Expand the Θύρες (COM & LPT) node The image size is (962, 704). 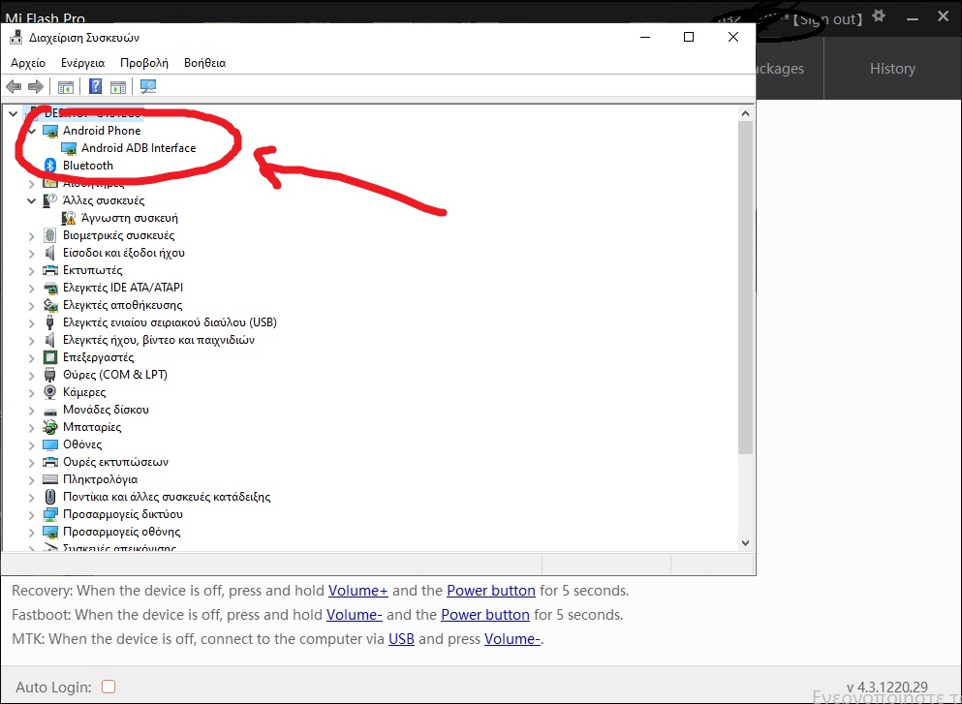pos(32,375)
